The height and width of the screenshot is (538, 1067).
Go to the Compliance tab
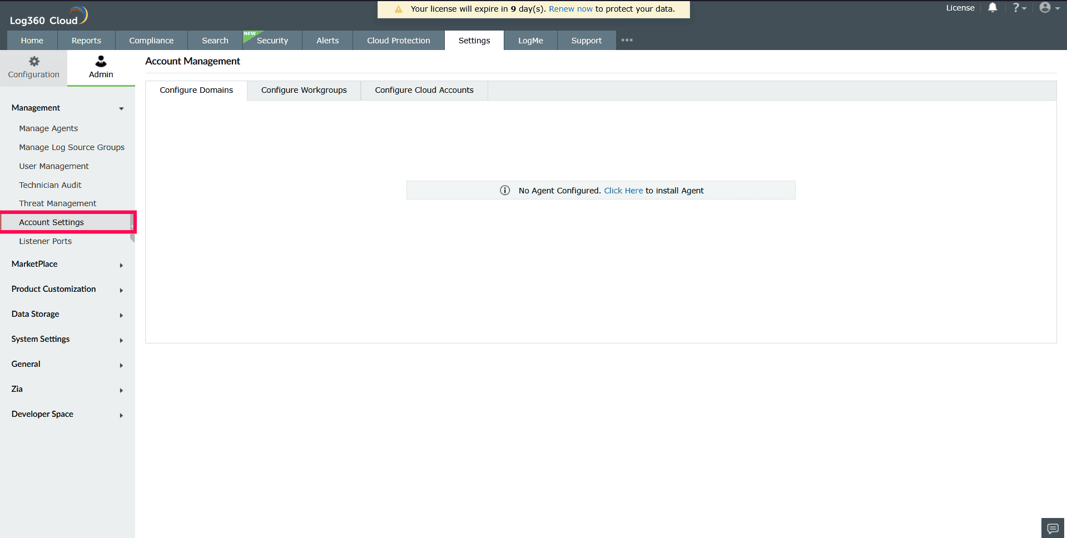click(x=151, y=41)
